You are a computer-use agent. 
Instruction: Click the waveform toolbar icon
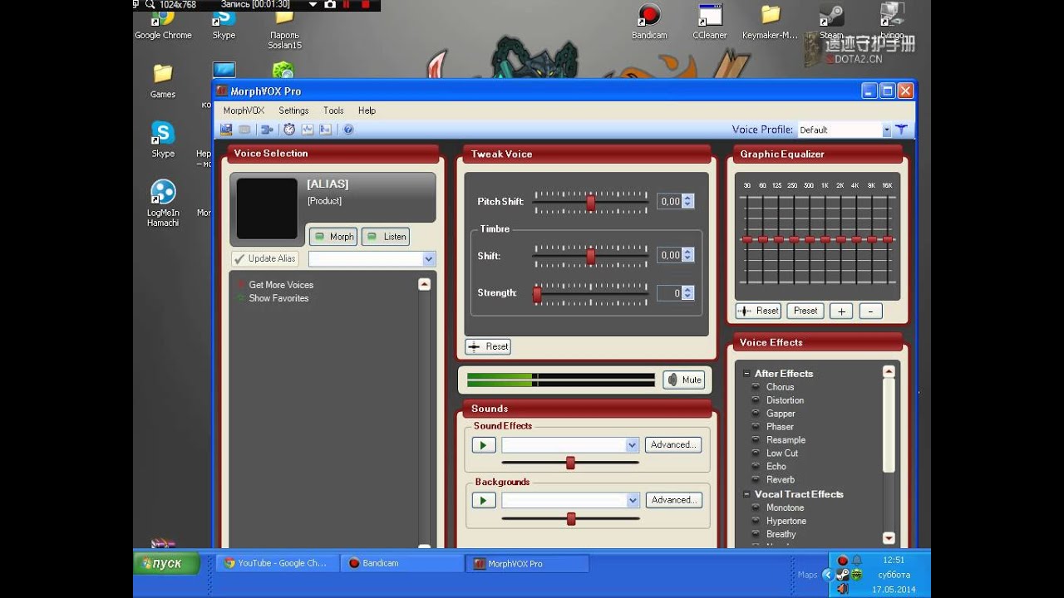(x=307, y=130)
